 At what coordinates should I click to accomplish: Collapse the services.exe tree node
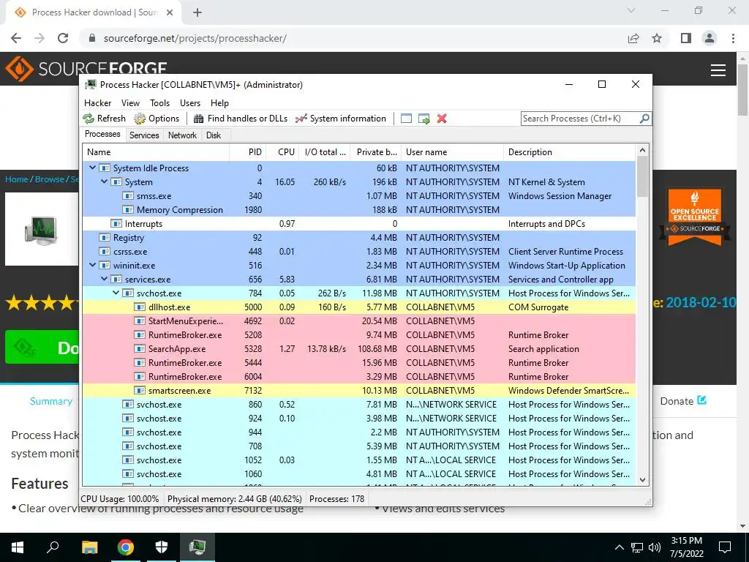104,279
